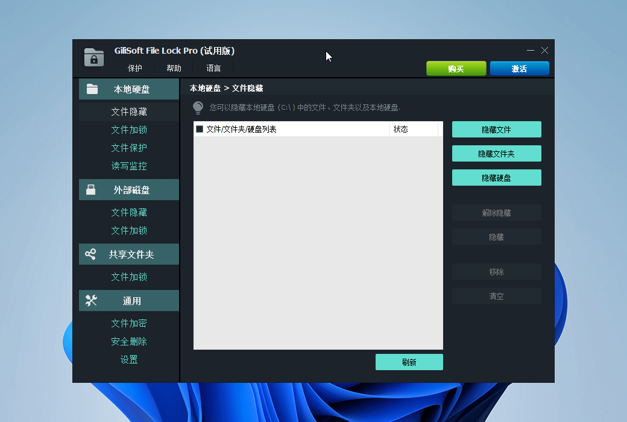Click the tools icon beside 通用

coord(91,300)
